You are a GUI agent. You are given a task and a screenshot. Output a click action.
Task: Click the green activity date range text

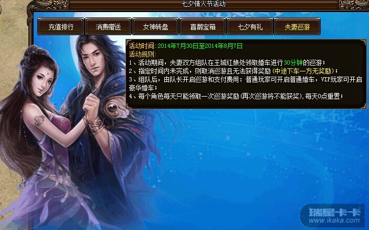(200, 46)
